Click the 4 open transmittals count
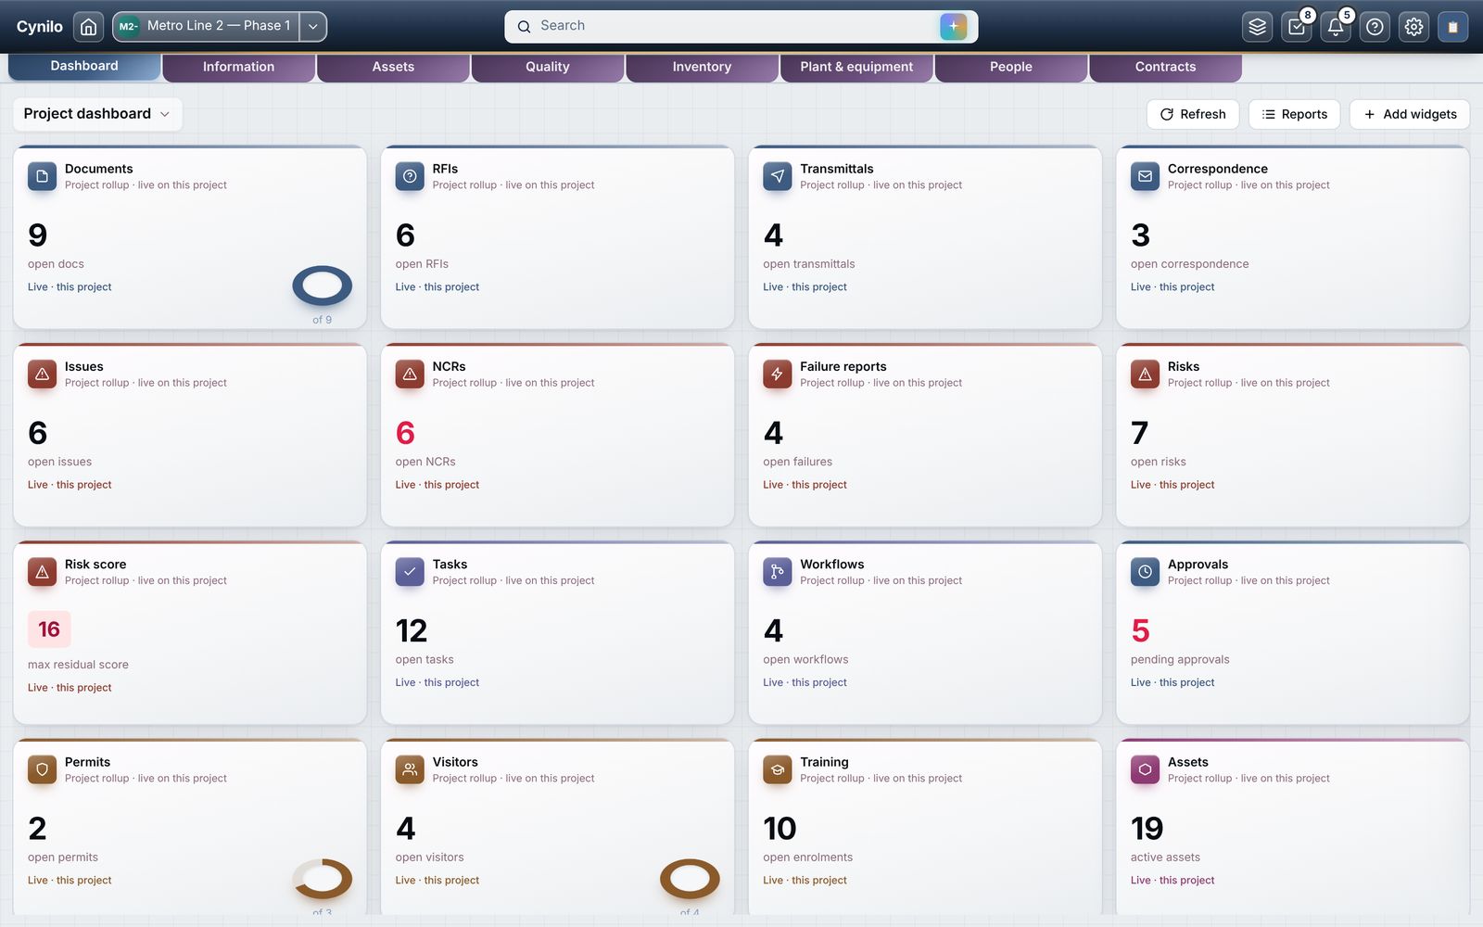This screenshot has width=1483, height=927. (774, 235)
